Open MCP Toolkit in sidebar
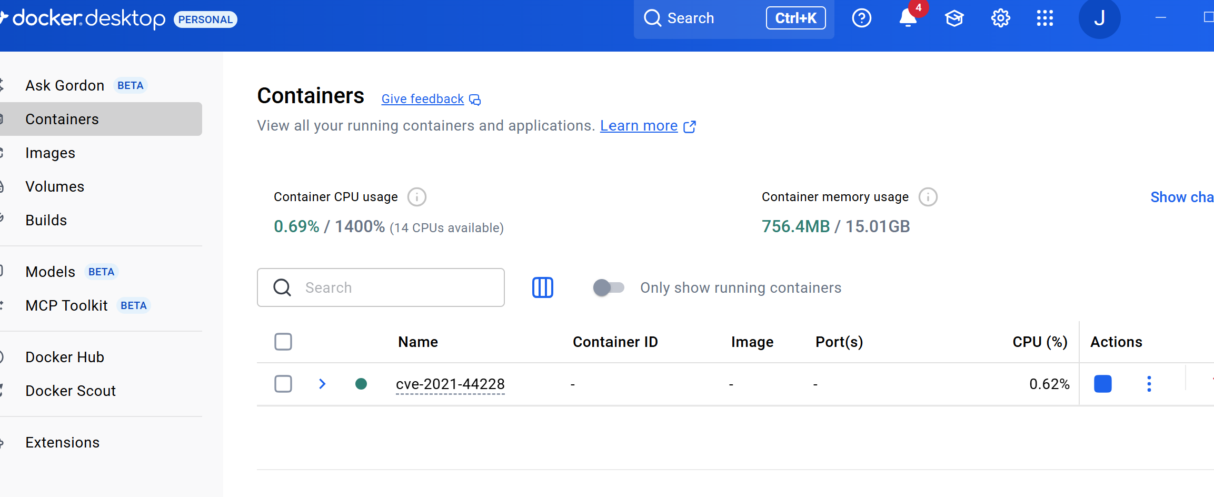1214x497 pixels. point(101,305)
